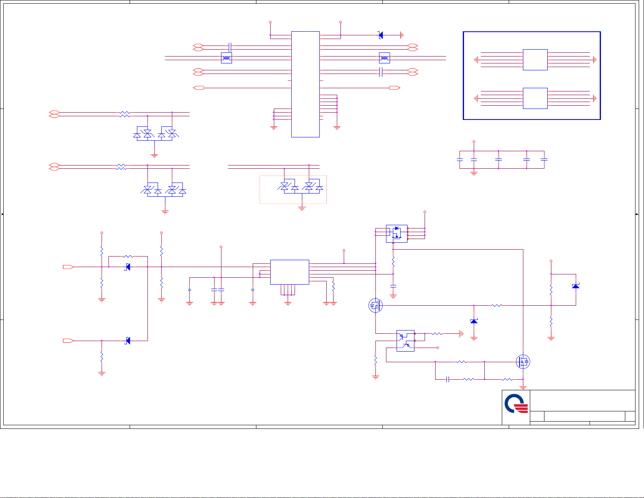
Task: Click the upper Schottky diode beside the left input port
Action: [x=128, y=267]
